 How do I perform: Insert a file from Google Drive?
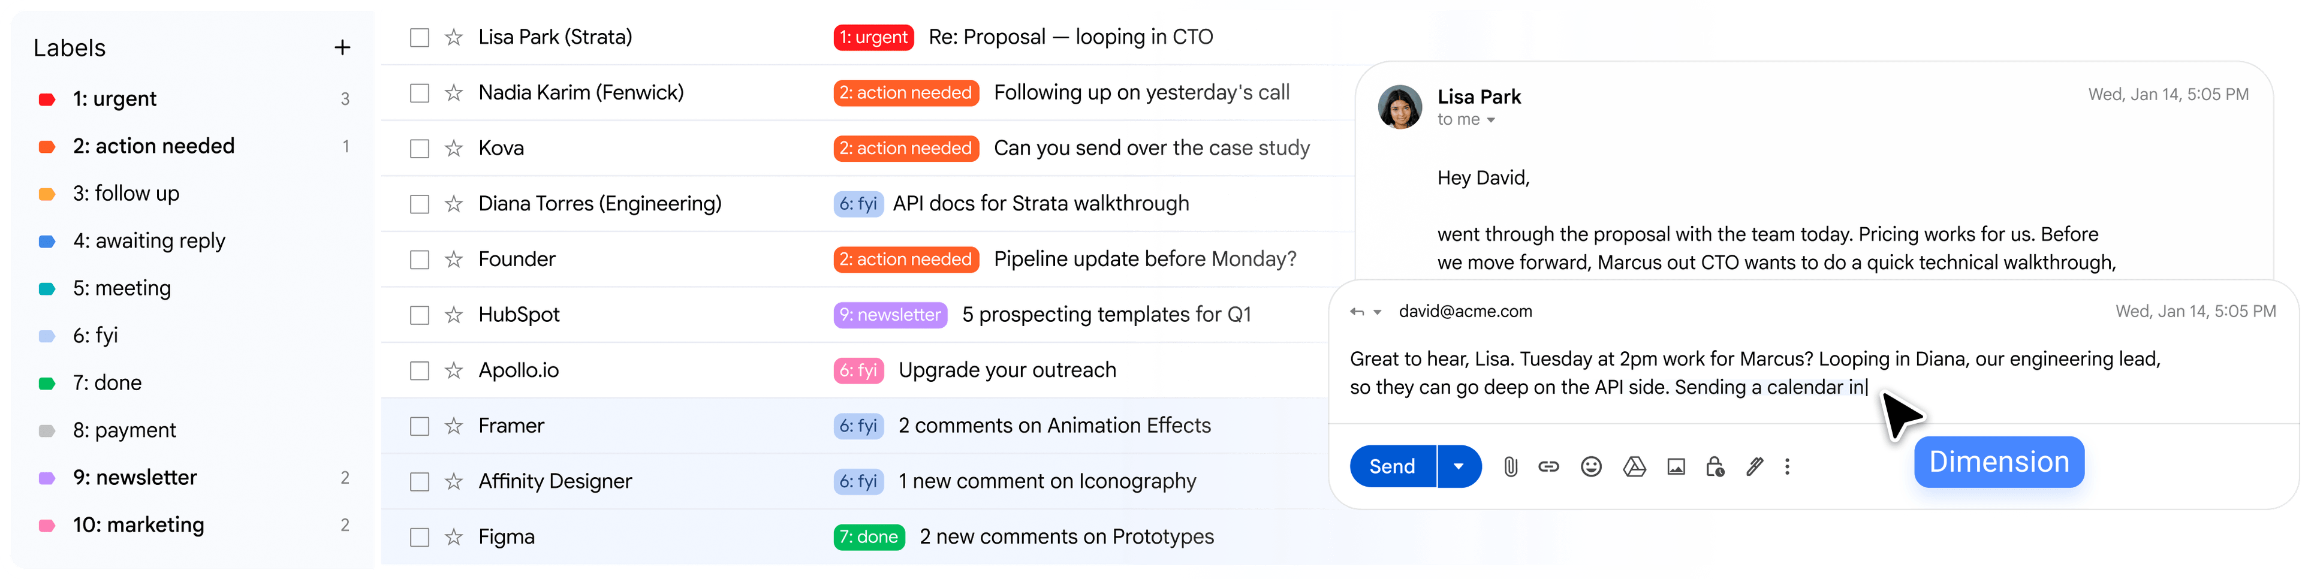[x=1634, y=466]
